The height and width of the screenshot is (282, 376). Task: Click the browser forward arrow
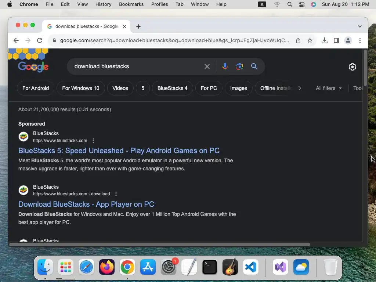click(x=28, y=40)
